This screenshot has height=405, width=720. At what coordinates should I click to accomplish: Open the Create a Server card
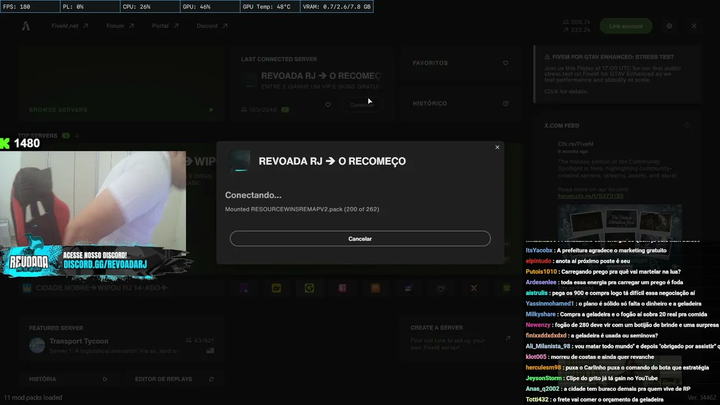point(461,338)
